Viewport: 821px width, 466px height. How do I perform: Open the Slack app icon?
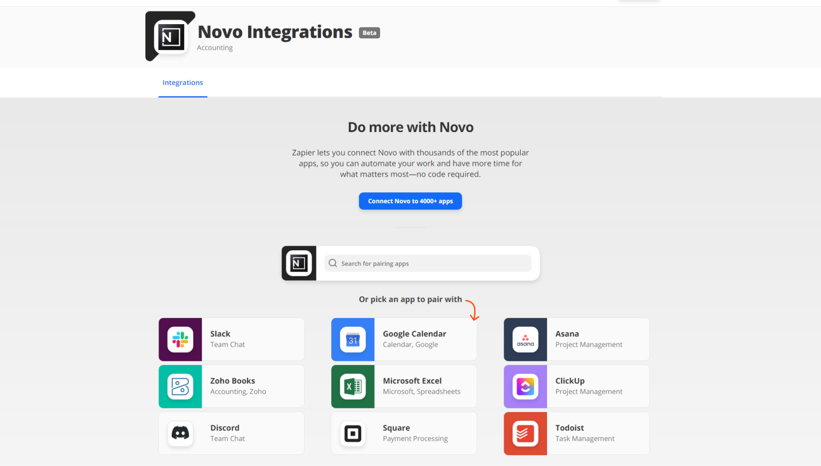coord(180,339)
